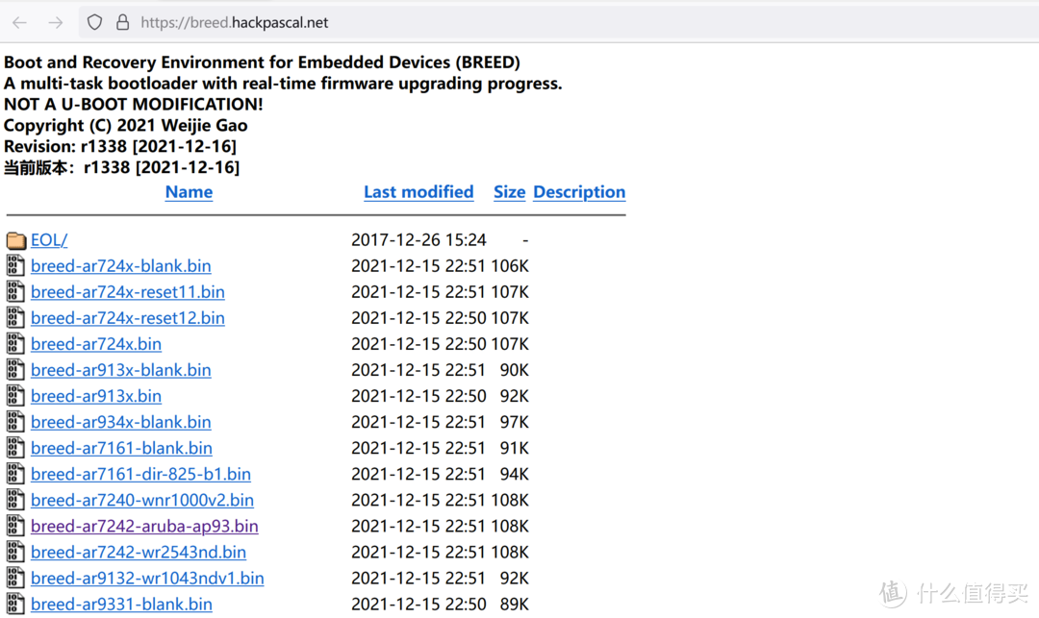
Task: Click the browser forward arrow
Action: (56, 22)
